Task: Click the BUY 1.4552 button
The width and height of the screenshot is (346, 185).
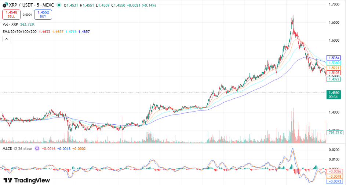Action: click(x=43, y=15)
